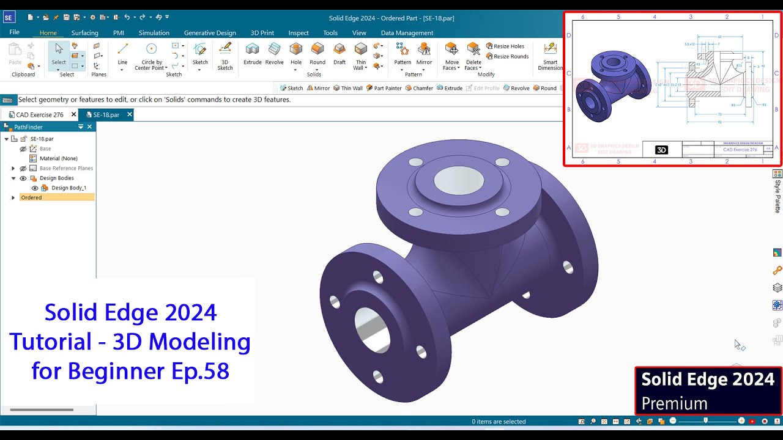Click the Pattern tool icon
Image resolution: width=783 pixels, height=440 pixels.
[x=403, y=49]
